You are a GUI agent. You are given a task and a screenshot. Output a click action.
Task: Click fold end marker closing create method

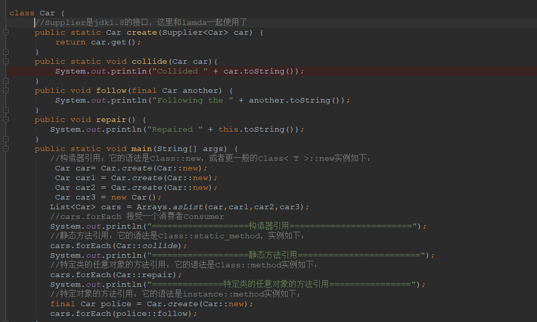(6, 52)
